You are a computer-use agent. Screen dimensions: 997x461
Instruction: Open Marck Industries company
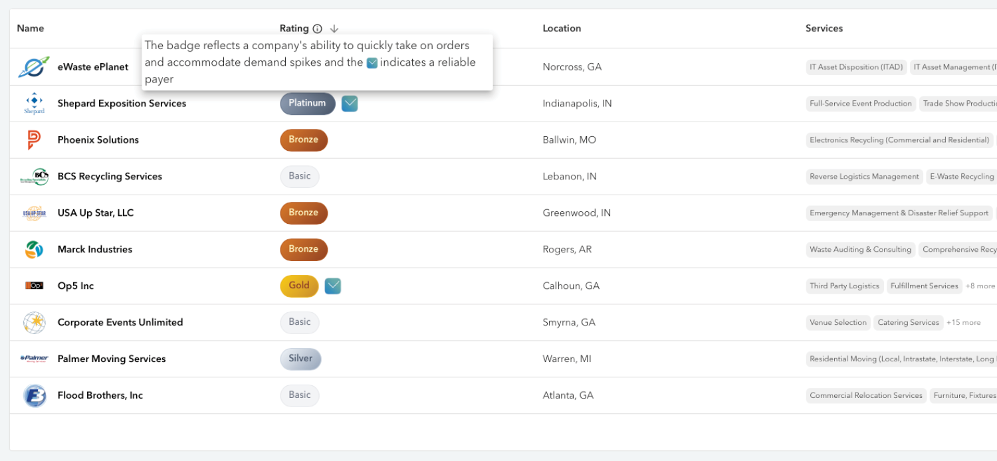click(x=95, y=250)
